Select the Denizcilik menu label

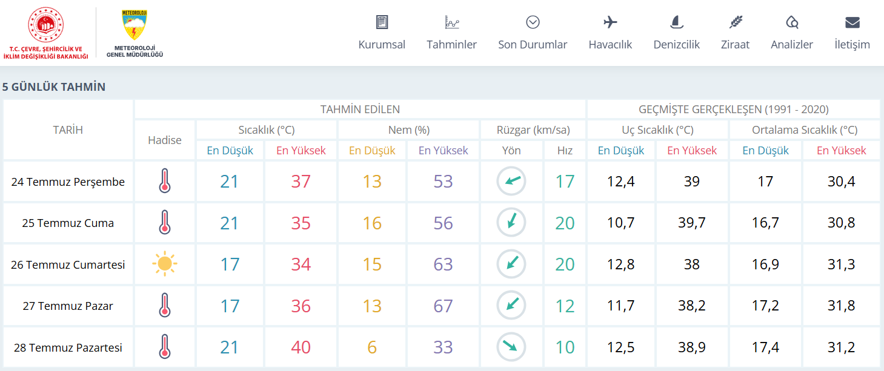click(x=676, y=45)
